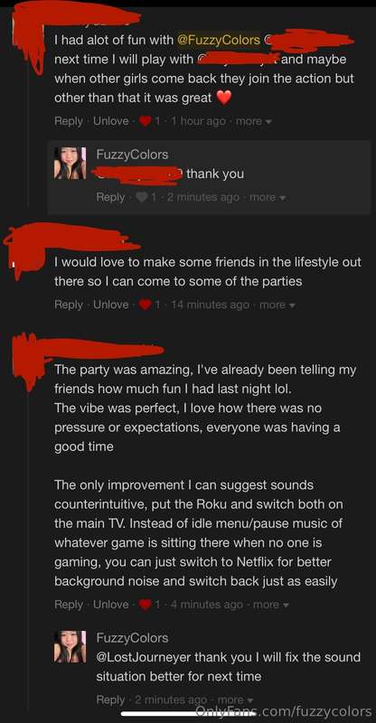Expand the more menu on the thank you reply
This screenshot has height=723, width=376.
(268, 197)
